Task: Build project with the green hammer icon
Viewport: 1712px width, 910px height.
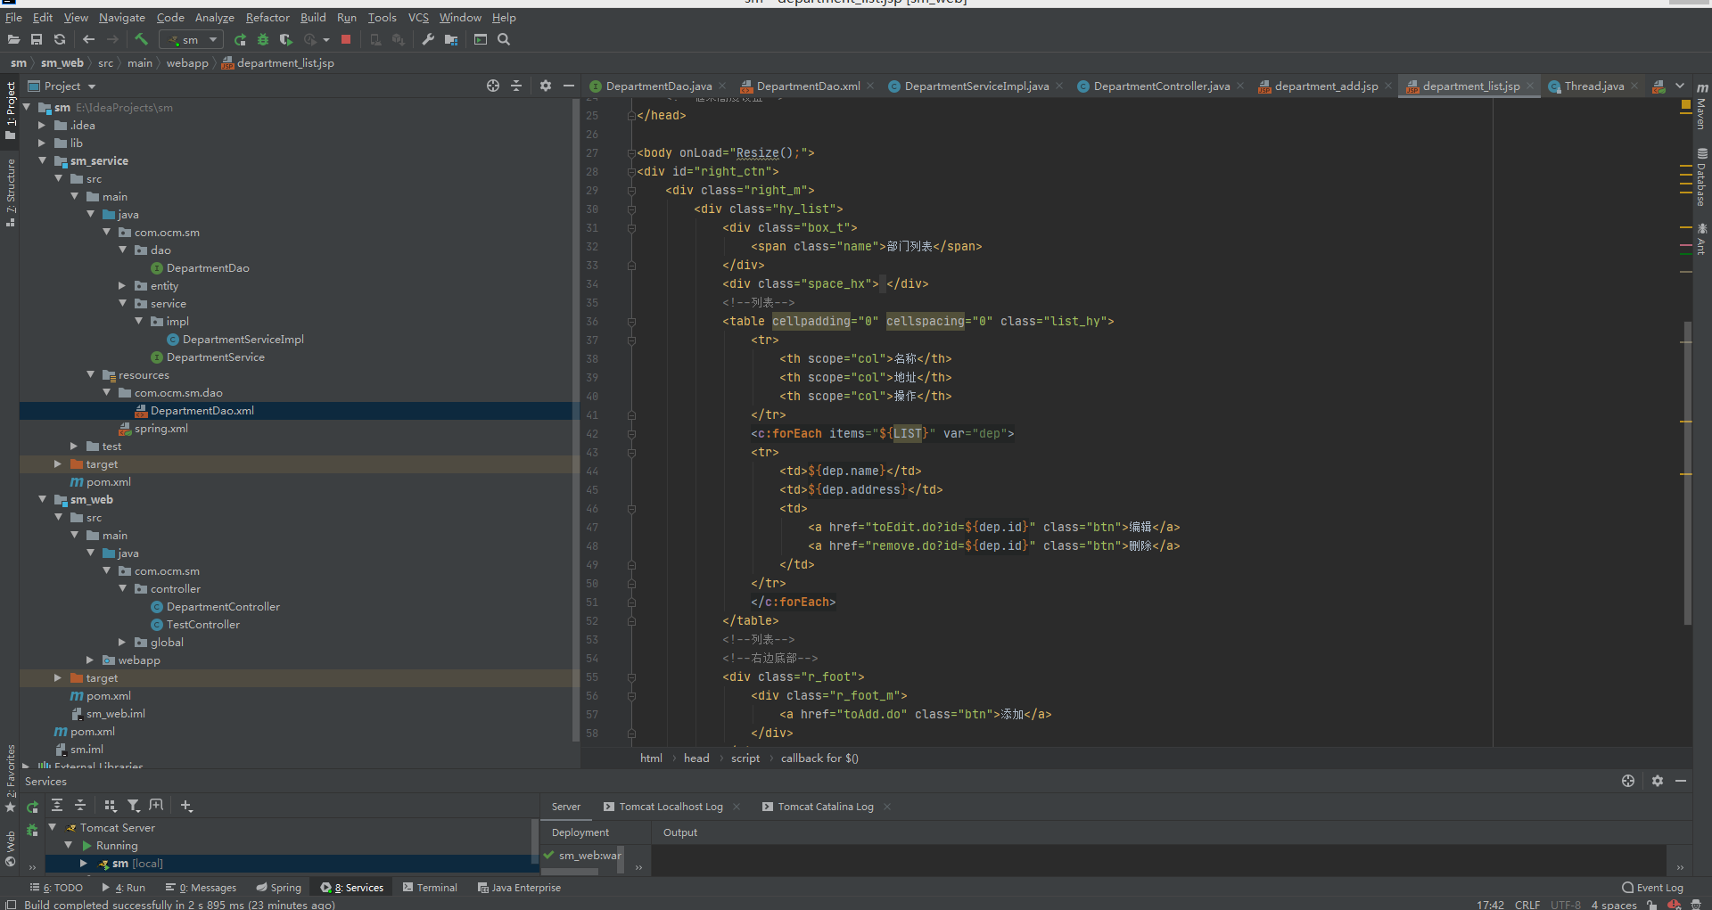Action: pos(141,39)
